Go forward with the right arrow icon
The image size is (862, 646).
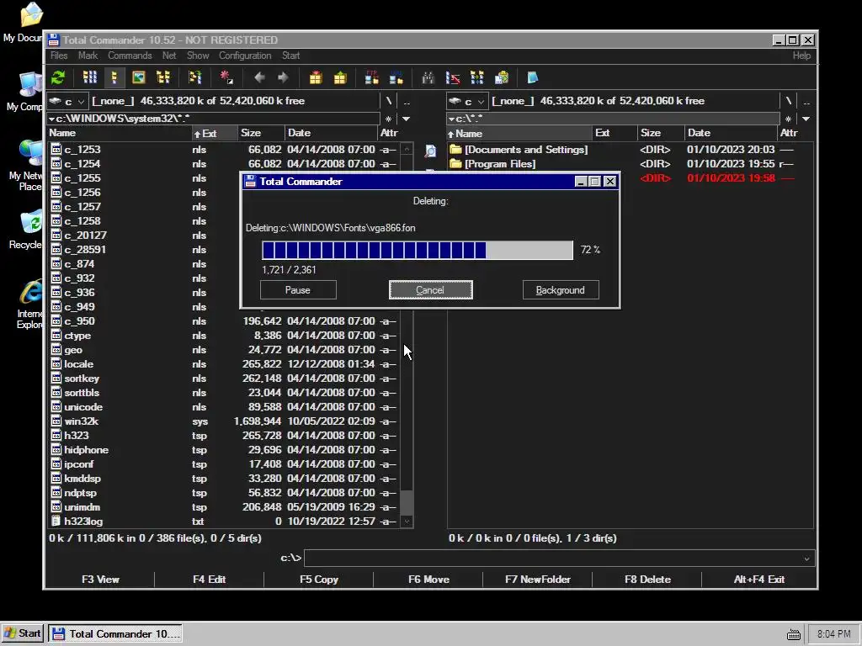[x=283, y=77]
